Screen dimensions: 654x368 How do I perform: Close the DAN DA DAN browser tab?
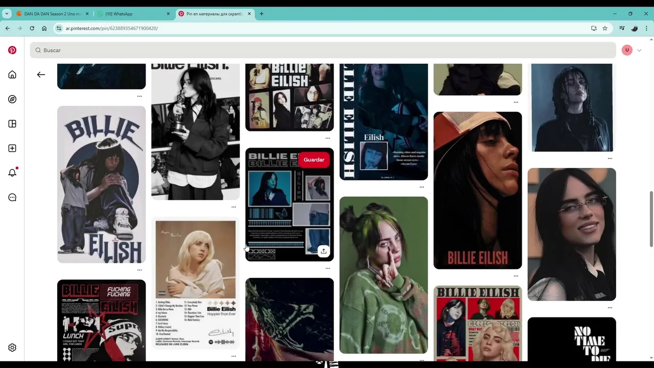point(87,14)
